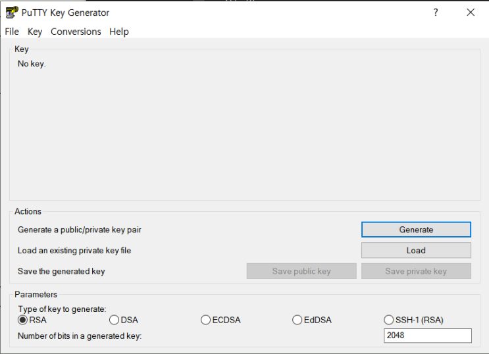The image size is (489, 354).
Task: Click the number of bits input field
Action: [x=428, y=336]
